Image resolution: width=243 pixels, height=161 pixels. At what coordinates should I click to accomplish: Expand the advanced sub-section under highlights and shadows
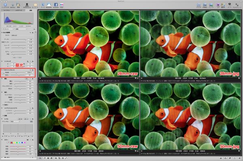click(3, 116)
